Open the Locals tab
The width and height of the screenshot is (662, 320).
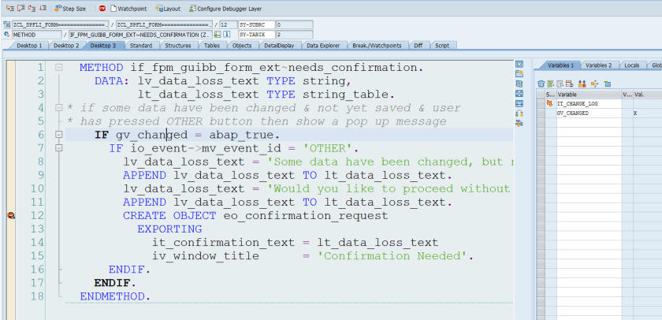pos(631,65)
